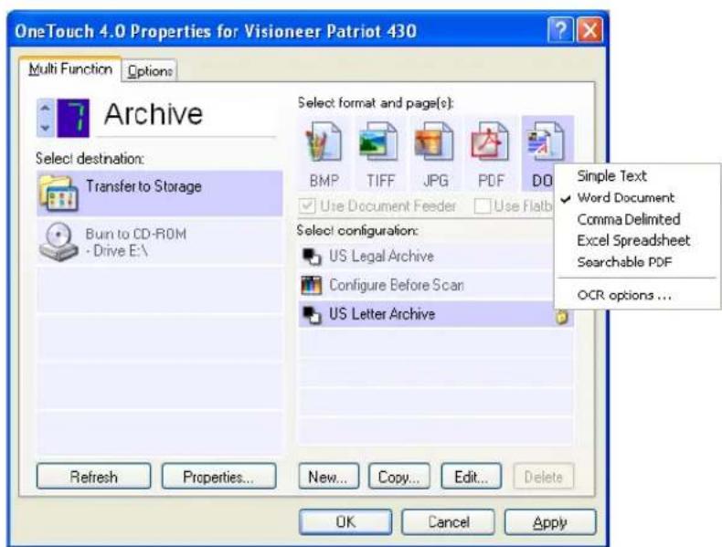Select the Transfer to Storage destination
Viewport: 722px width, 547px height.
(160, 194)
